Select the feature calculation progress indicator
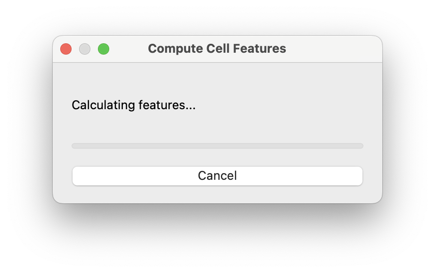 point(217,146)
